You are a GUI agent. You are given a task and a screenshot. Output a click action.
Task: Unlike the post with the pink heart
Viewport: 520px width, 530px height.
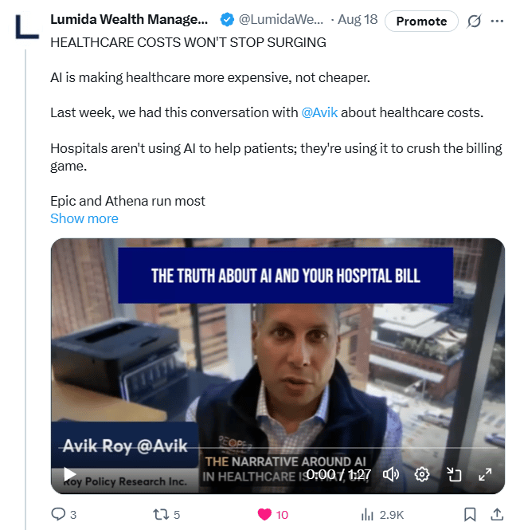(264, 515)
